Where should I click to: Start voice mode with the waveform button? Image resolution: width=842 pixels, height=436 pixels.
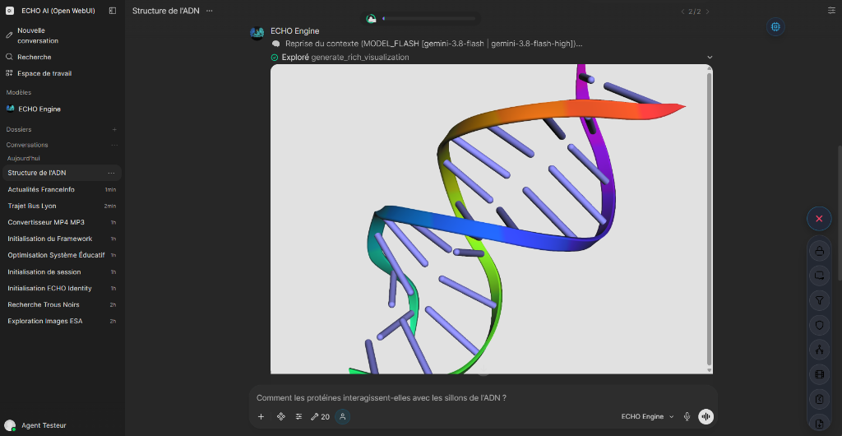click(x=706, y=417)
